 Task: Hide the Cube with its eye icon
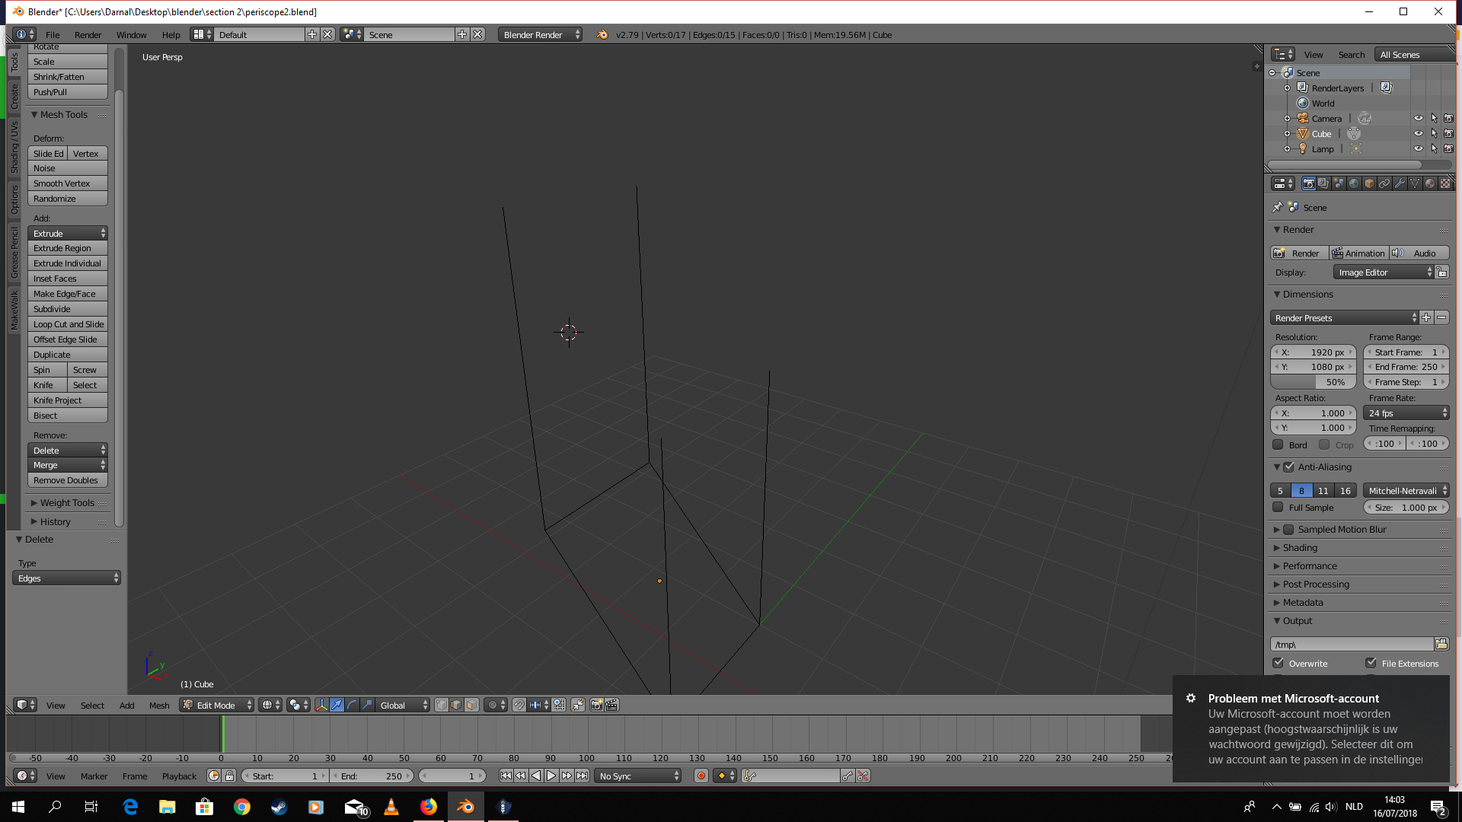pyautogui.click(x=1419, y=134)
